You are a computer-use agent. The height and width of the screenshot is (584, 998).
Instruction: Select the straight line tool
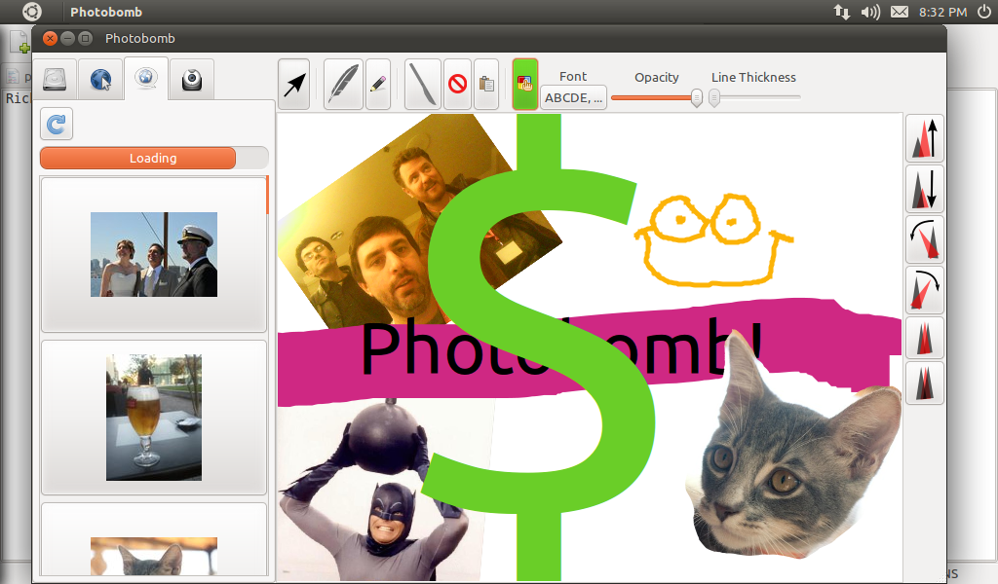(423, 84)
